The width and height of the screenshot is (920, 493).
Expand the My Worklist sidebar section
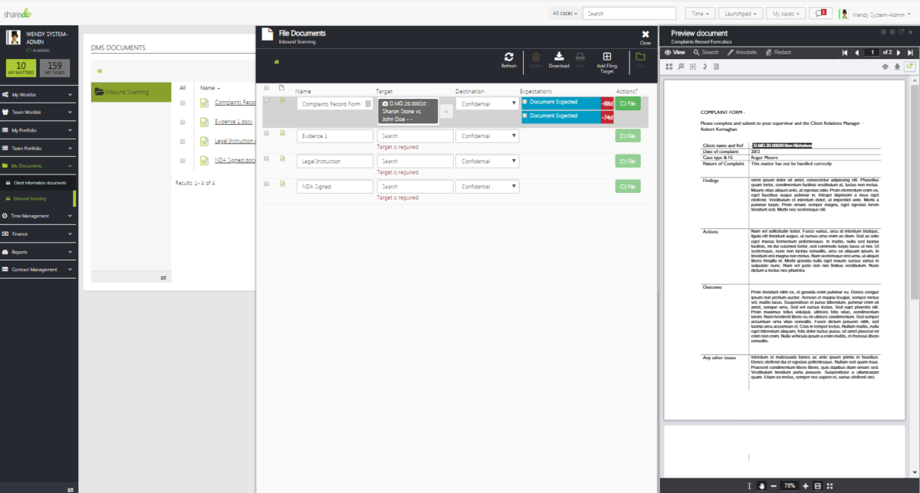[38, 96]
